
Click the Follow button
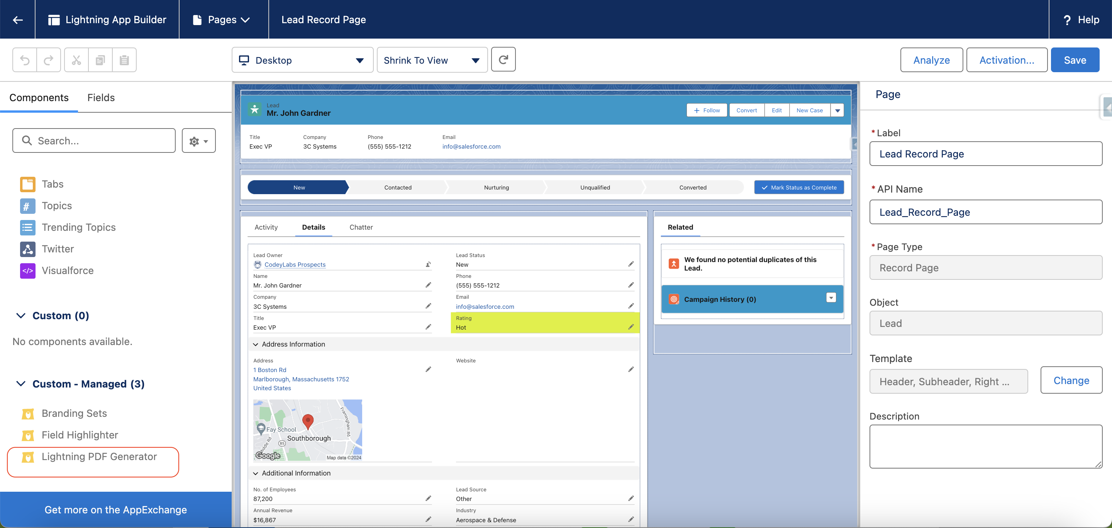707,110
